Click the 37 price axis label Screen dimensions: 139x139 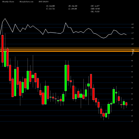[132, 121]
